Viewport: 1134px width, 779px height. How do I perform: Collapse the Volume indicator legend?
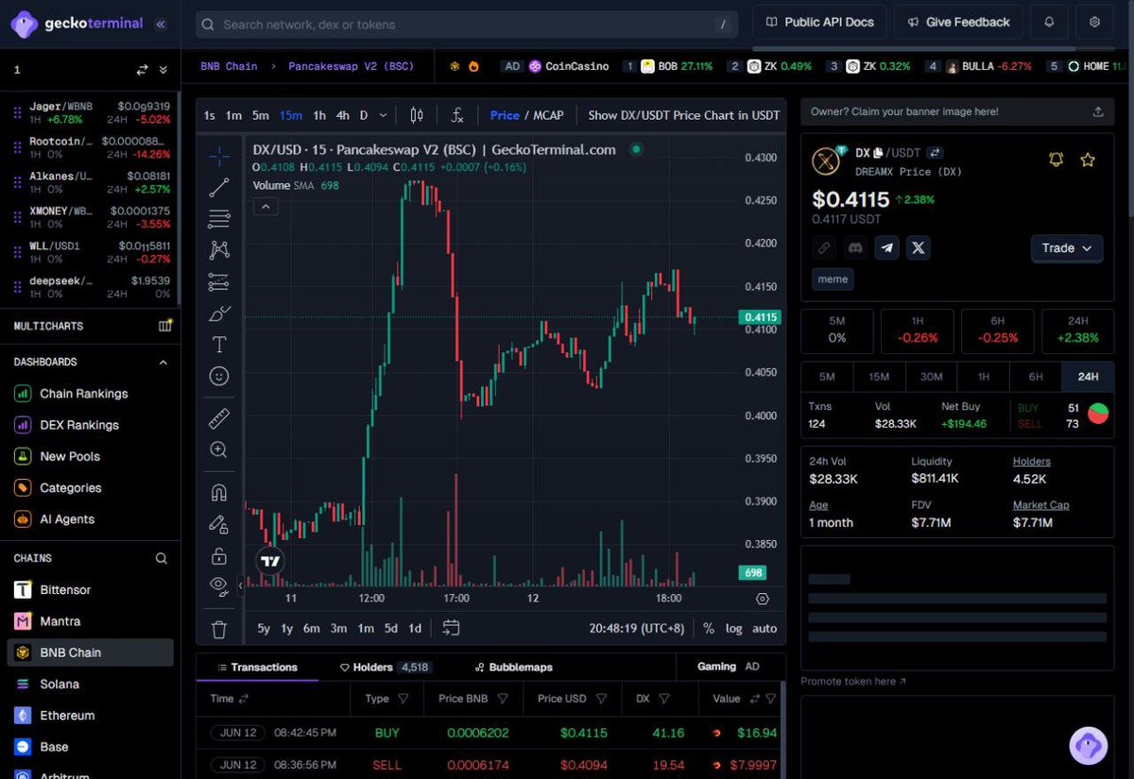[x=266, y=206]
